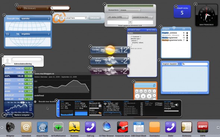This screenshot has height=137, width=220.
Task: Open the Widgetar icon in the widget bar
Action: click(x=10, y=127)
